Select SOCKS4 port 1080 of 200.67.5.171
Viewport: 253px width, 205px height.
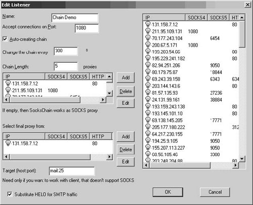pyautogui.click(x=193, y=45)
